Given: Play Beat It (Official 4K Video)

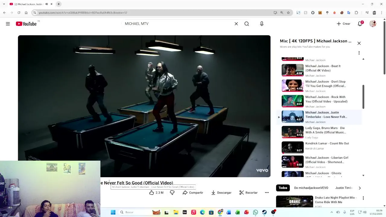Looking at the screenshot, I should (x=323, y=68).
